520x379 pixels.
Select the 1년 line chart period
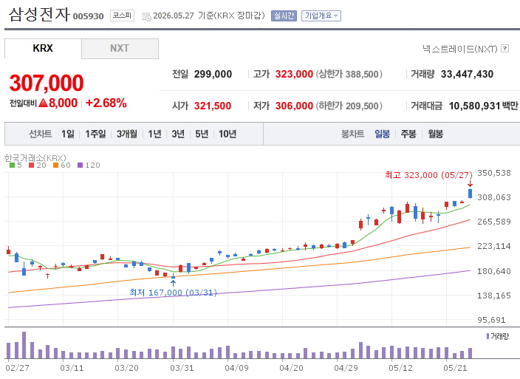pos(154,134)
